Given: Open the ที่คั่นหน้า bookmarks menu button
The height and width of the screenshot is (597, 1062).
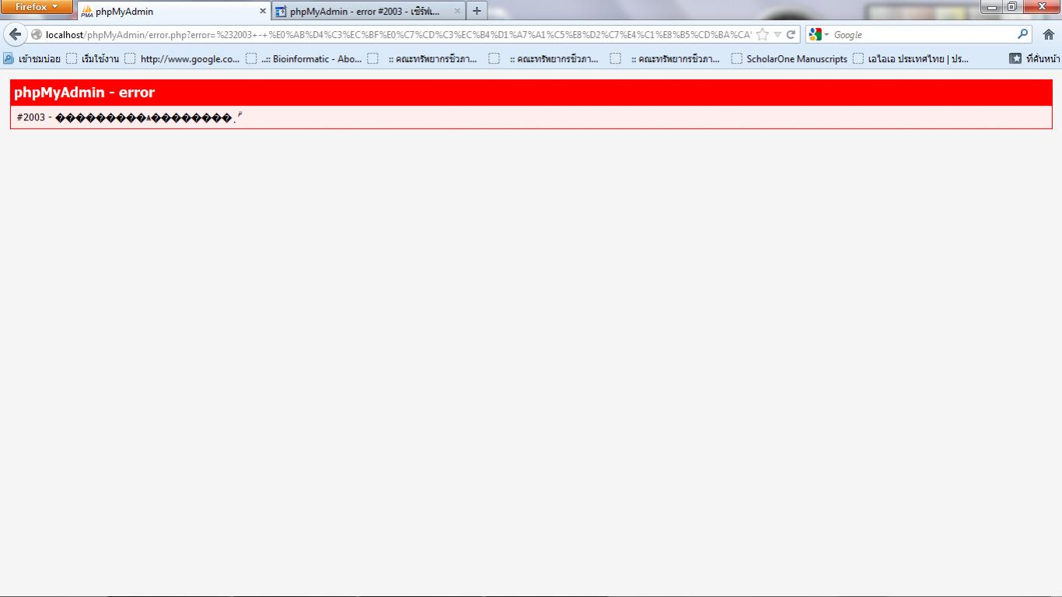Looking at the screenshot, I should [x=1034, y=58].
